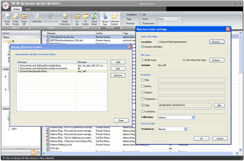The image size is (244, 161).
Task: Click Directory column header in watched folders
Action: pos(46,62)
